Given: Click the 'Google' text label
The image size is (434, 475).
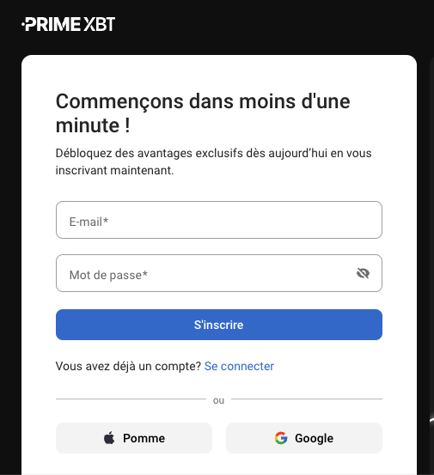Looking at the screenshot, I should coord(315,438).
